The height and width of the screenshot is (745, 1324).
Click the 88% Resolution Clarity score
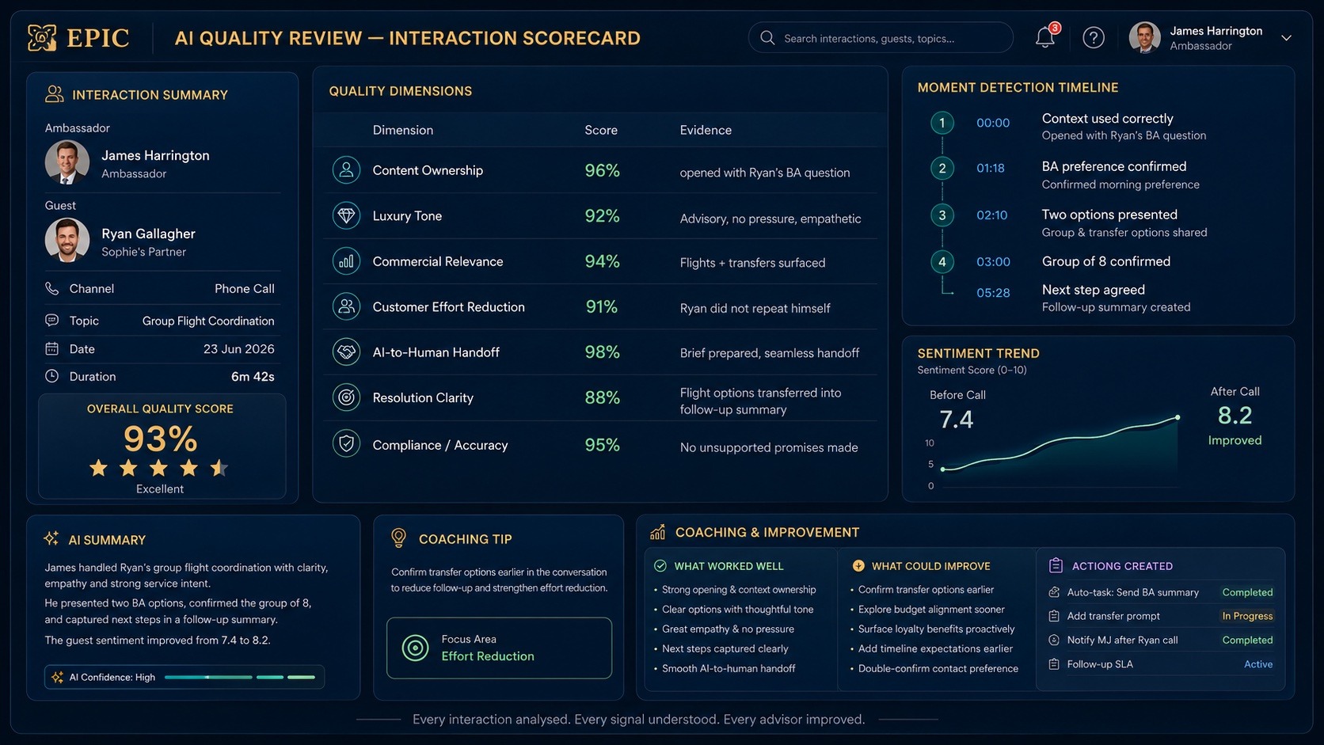(602, 397)
